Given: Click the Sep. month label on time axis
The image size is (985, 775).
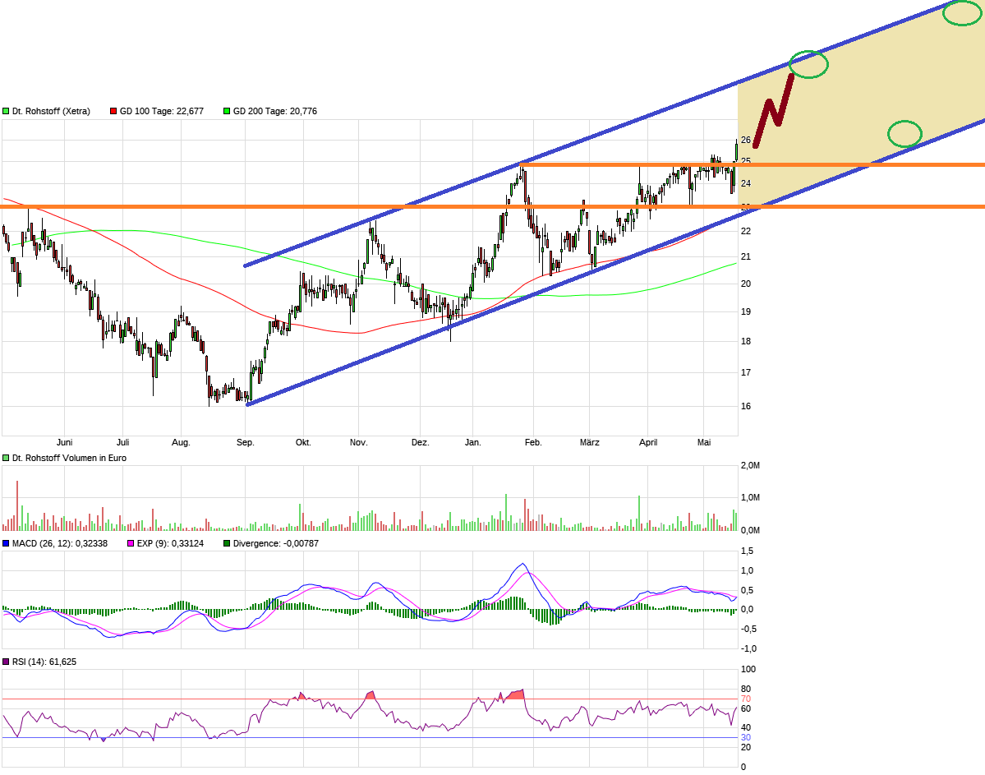Looking at the screenshot, I should click(246, 442).
